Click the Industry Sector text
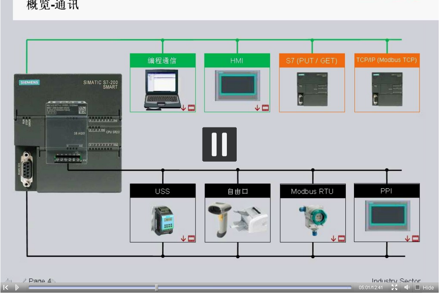 [396, 280]
